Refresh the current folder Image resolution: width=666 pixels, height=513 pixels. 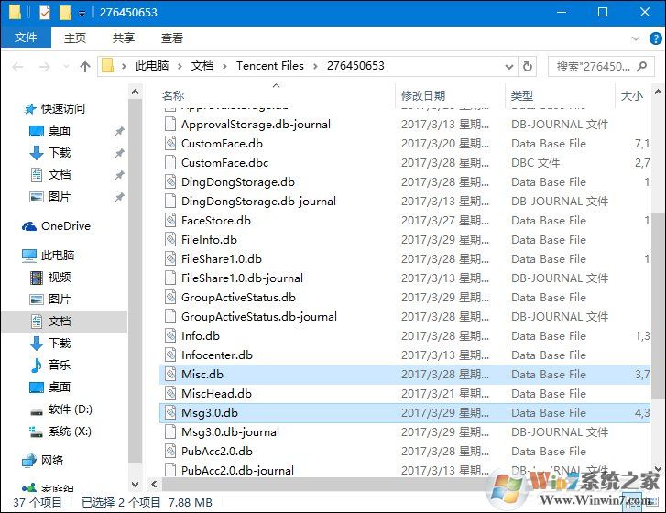(x=527, y=67)
